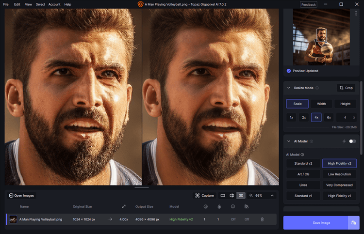
Task: Click the zoom magnifier icon
Action: click(251, 196)
